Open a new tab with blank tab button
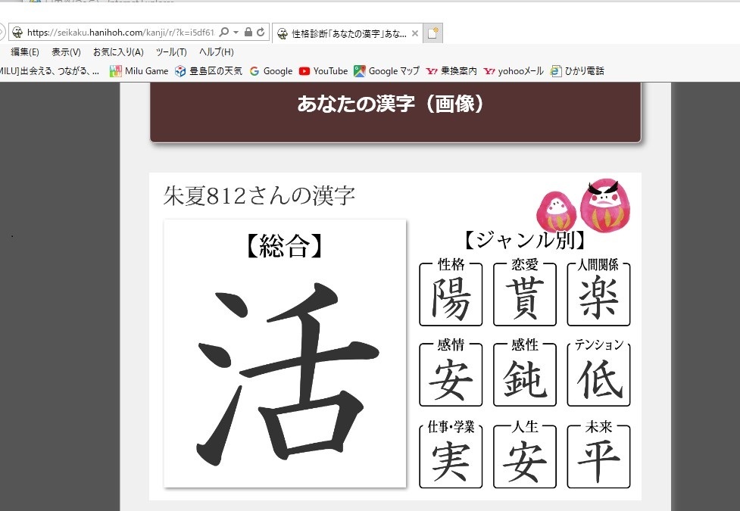The image size is (740, 511). click(x=432, y=33)
